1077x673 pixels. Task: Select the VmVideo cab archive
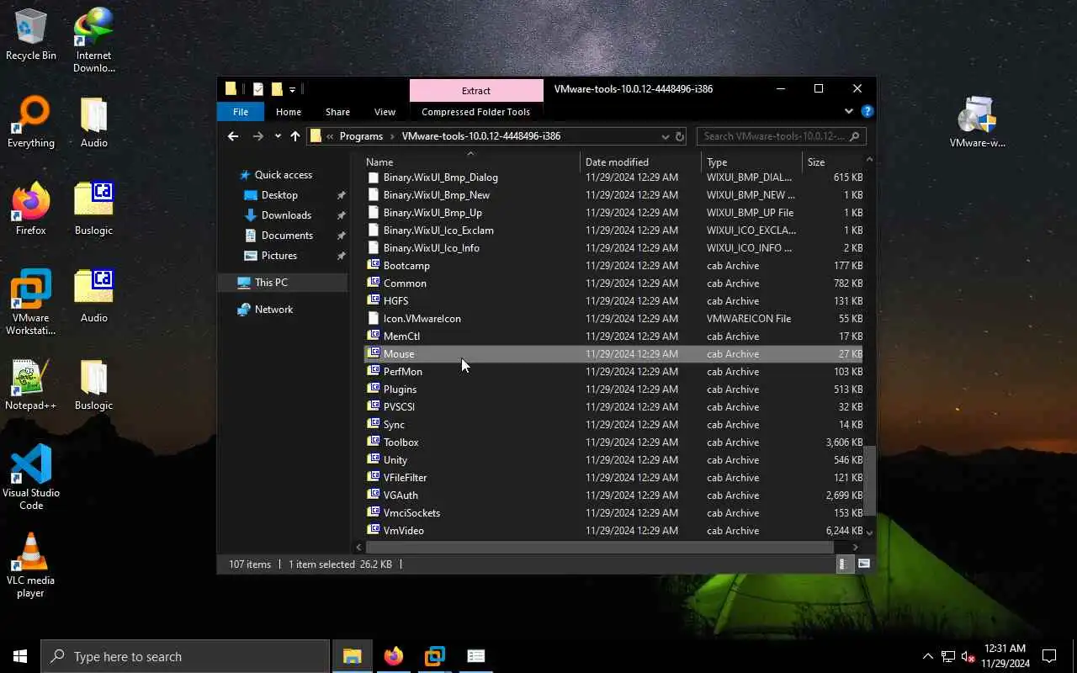pos(613,531)
